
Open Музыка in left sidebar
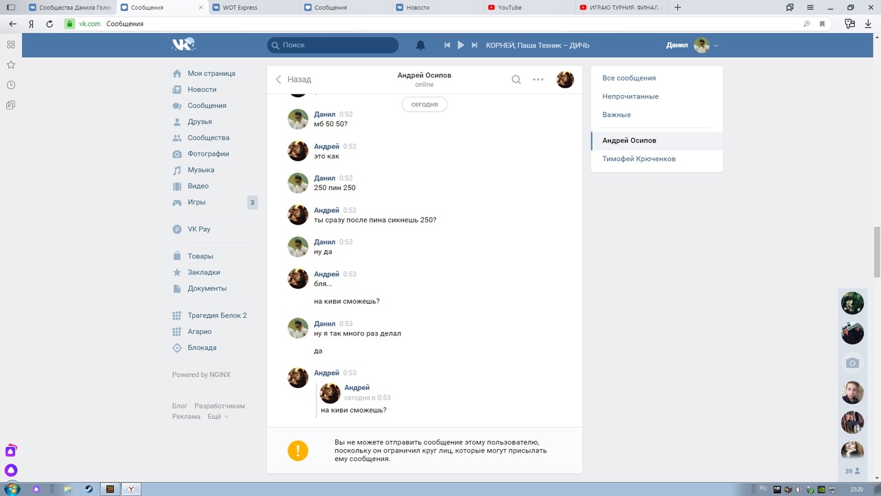(200, 170)
